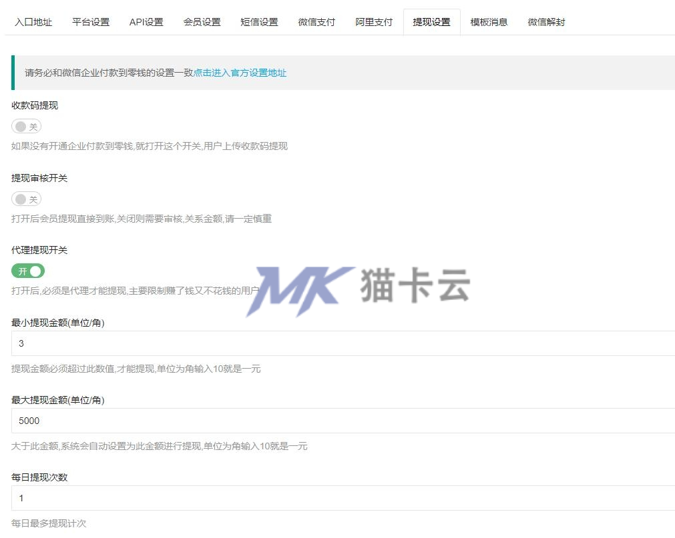Select the 代理提现开关 heading text
Viewport: 675px width, 538px height.
39,250
